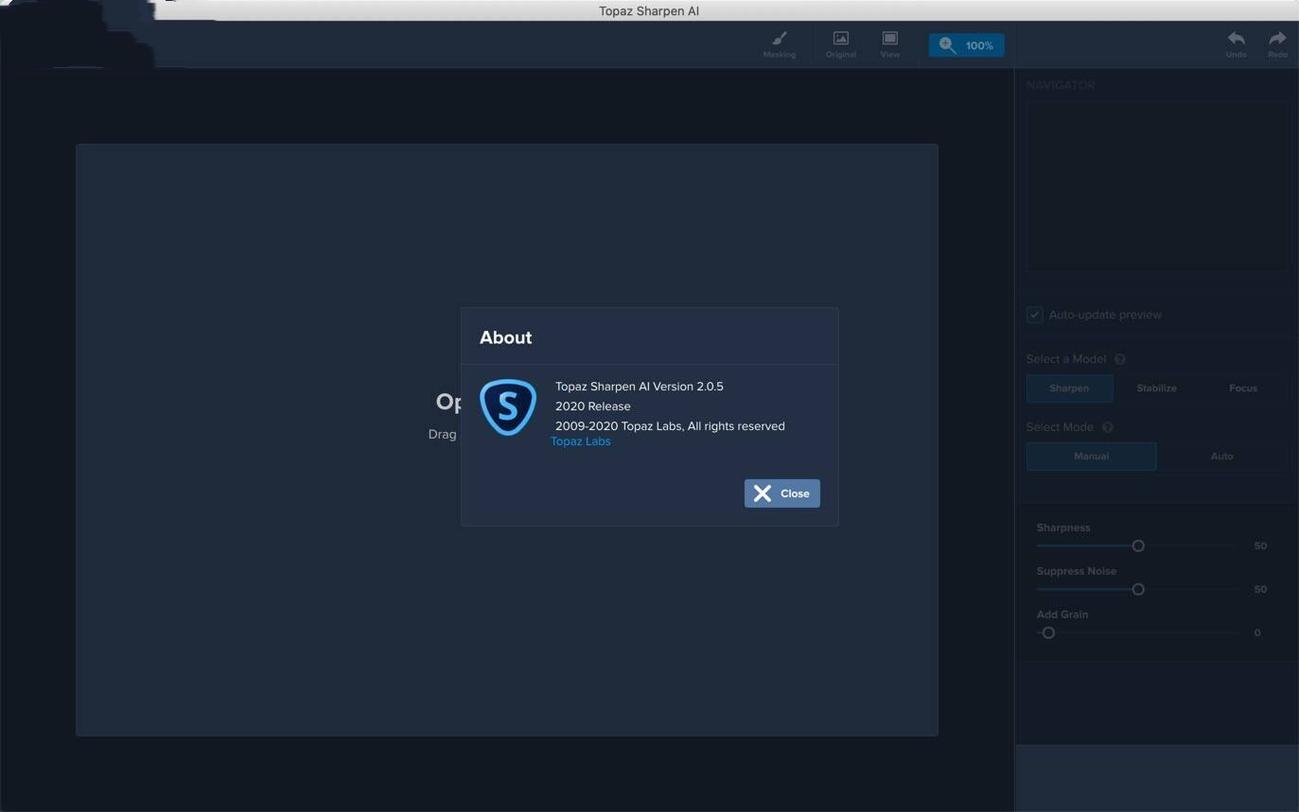Toggle Auto-update preview checkbox

pos(1034,315)
